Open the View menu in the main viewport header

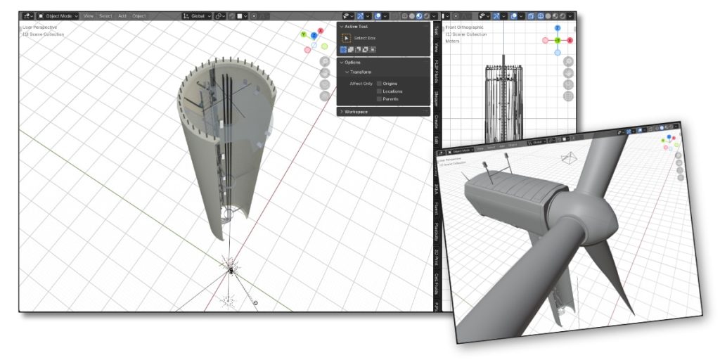88,16
